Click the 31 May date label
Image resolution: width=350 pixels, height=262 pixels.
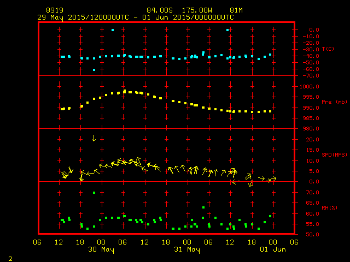[187, 249]
